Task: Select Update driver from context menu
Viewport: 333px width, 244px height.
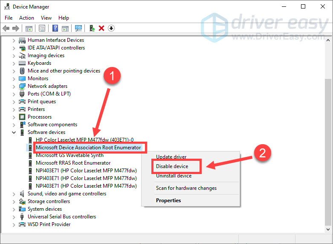Action: point(171,157)
